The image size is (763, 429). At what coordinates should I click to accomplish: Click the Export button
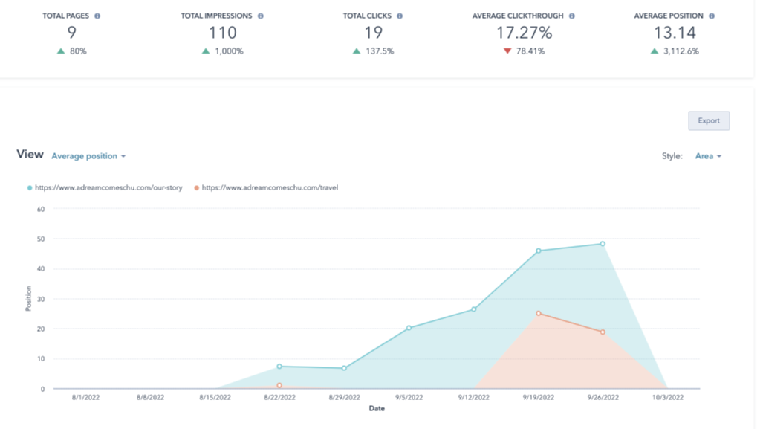coord(708,120)
